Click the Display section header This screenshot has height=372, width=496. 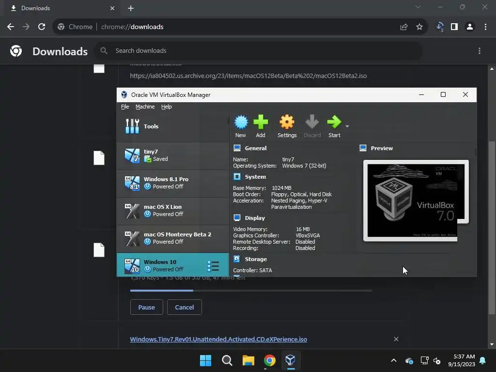tap(255, 218)
